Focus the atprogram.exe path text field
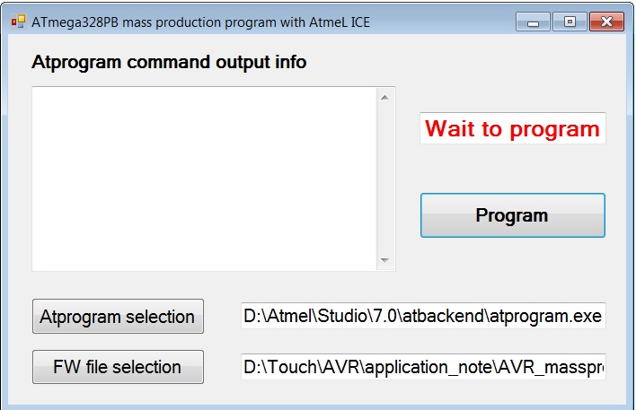 [x=423, y=316]
